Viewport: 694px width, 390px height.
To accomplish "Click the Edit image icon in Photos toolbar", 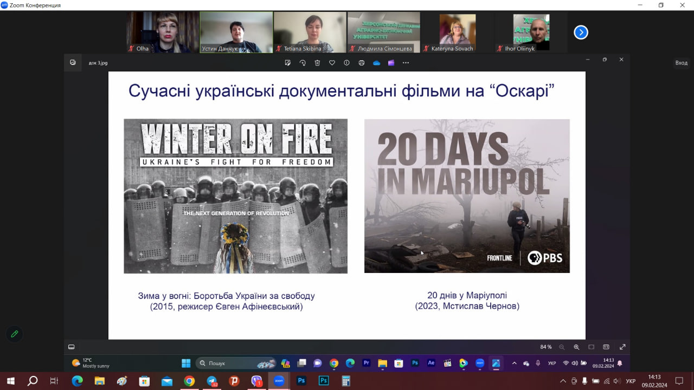I will tap(288, 63).
